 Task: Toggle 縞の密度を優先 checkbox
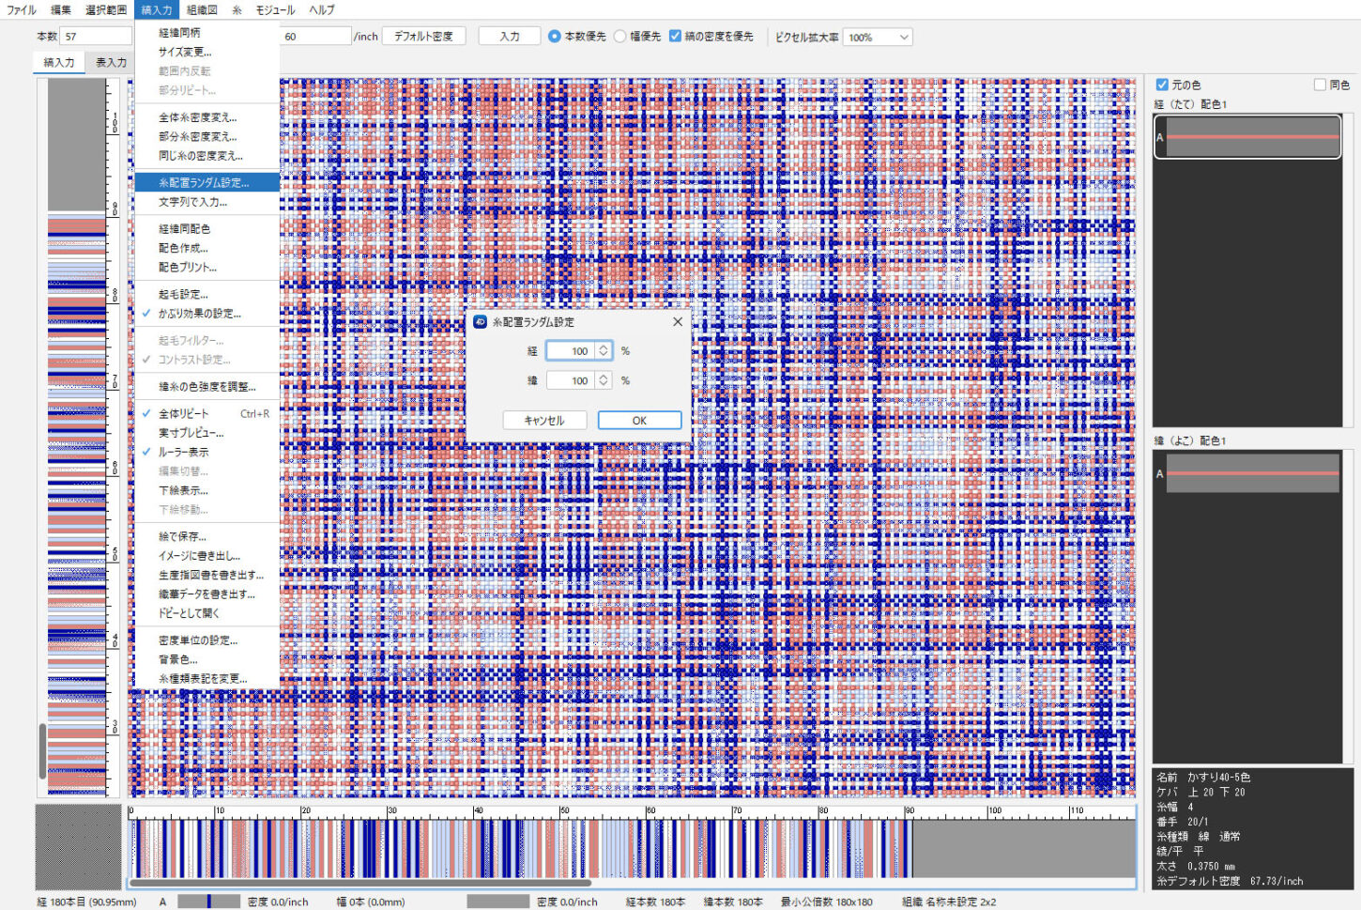(675, 37)
